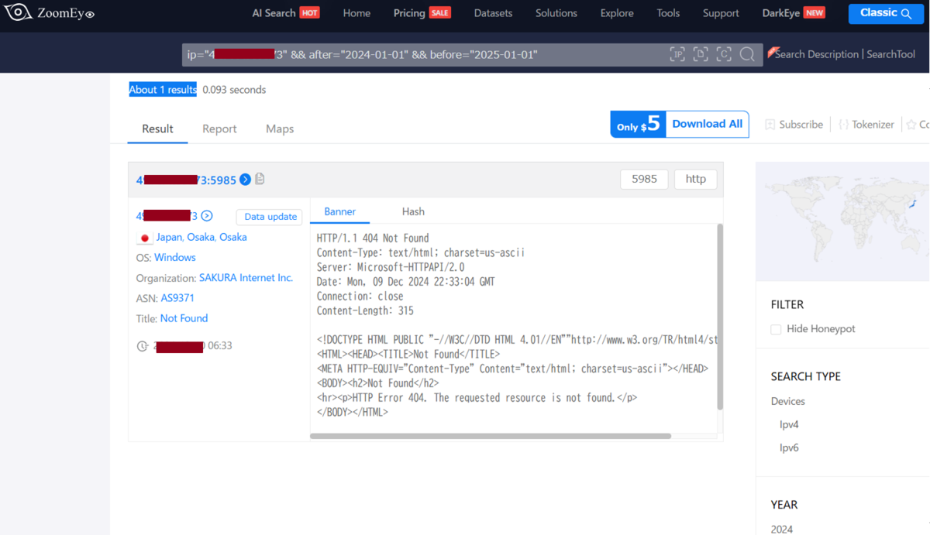930x535 pixels.
Task: Open the Pricing menu item
Action: click(409, 13)
